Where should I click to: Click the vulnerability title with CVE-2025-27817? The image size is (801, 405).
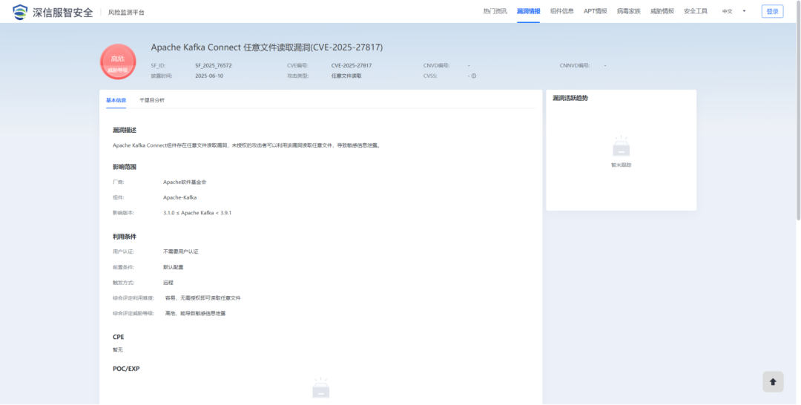coord(267,47)
